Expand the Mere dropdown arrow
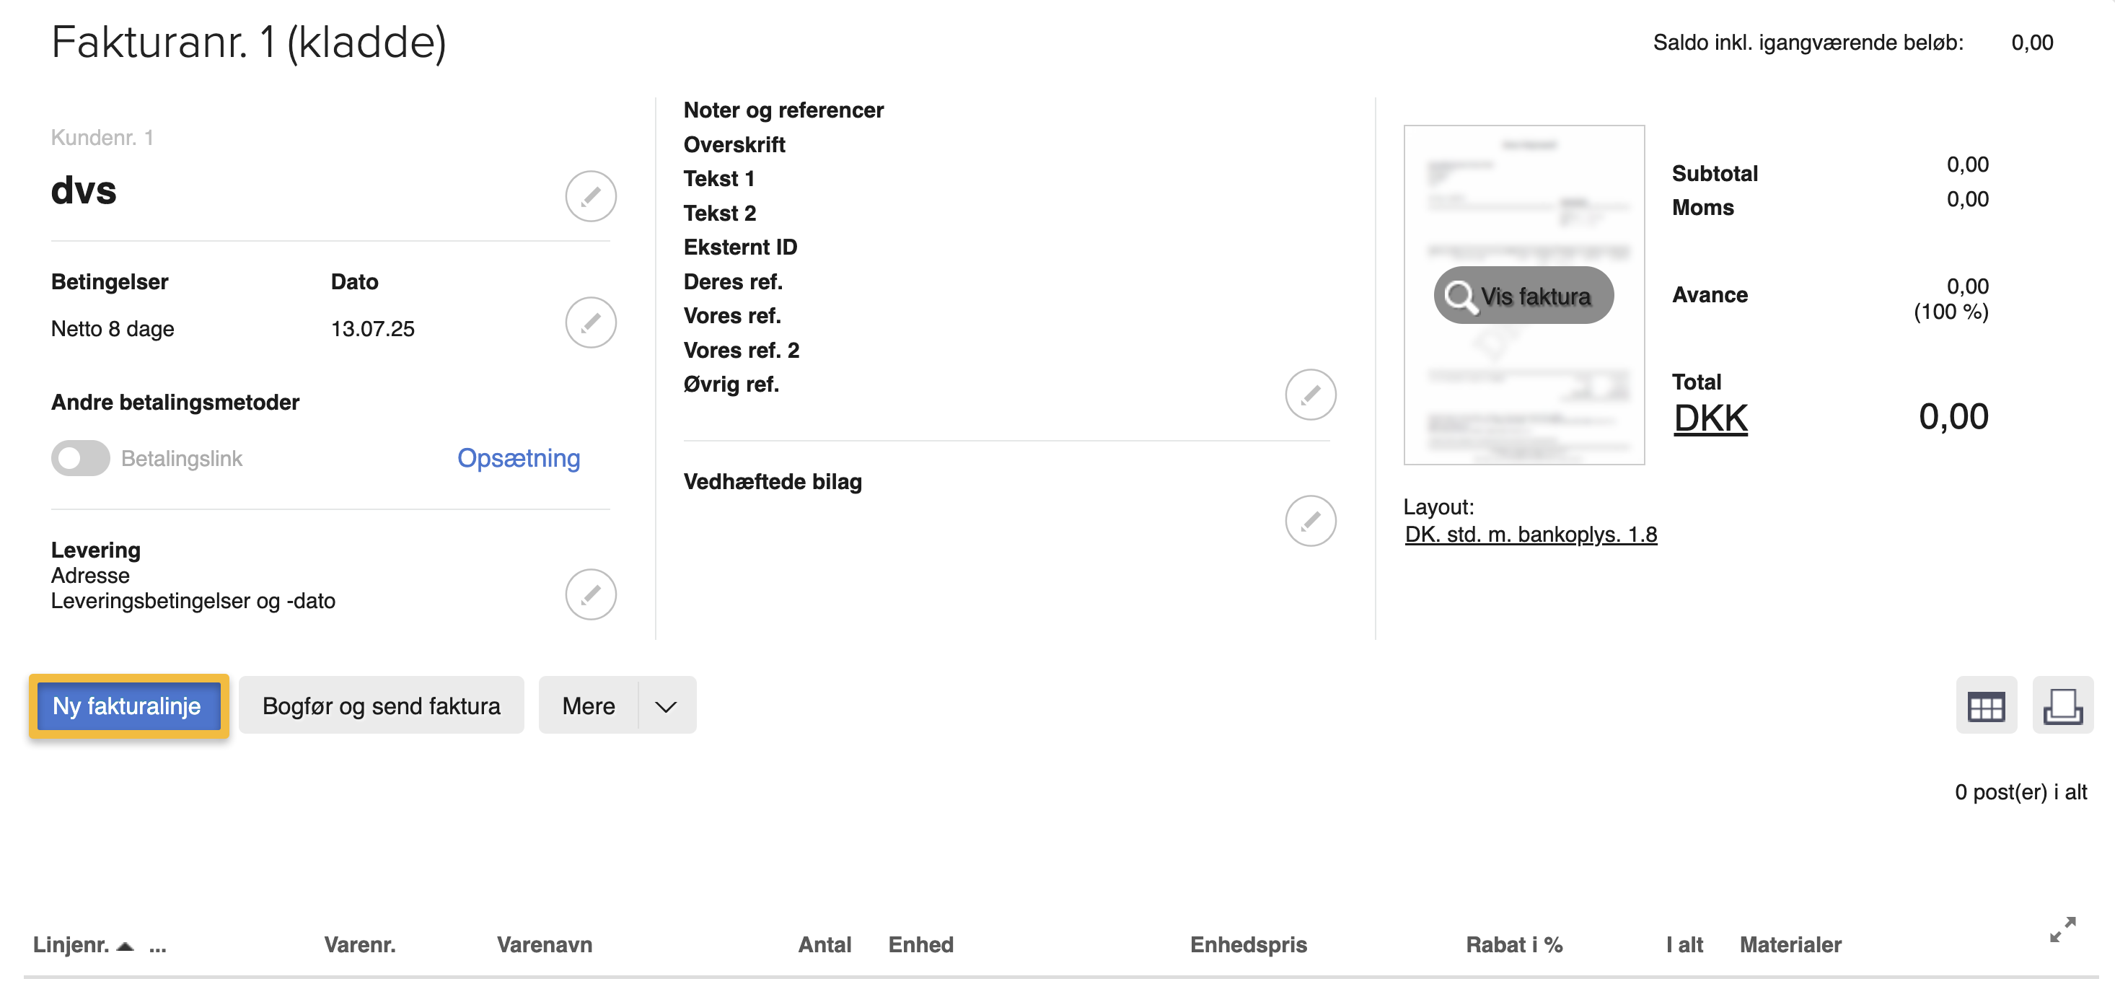 (x=666, y=706)
